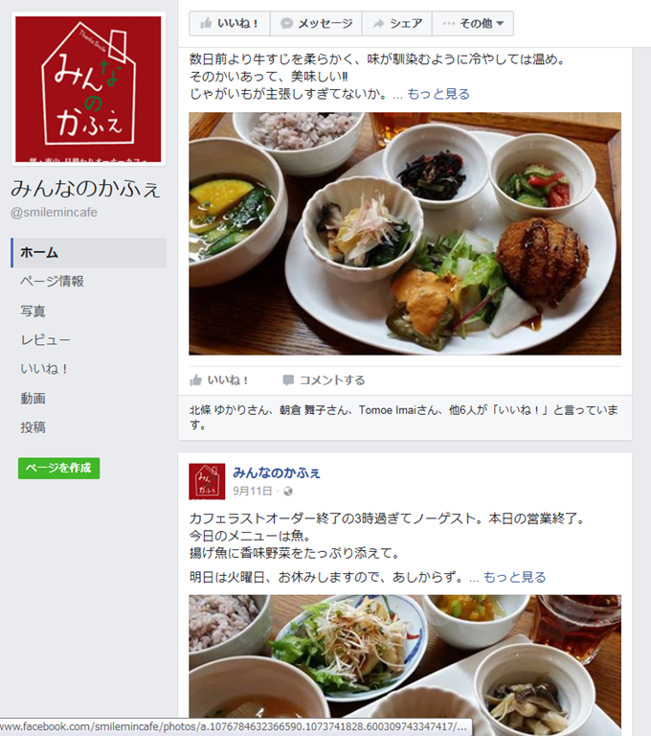This screenshot has width=651, height=736.
Task: Like the first post via thumbs-up icon
Action: [x=195, y=380]
